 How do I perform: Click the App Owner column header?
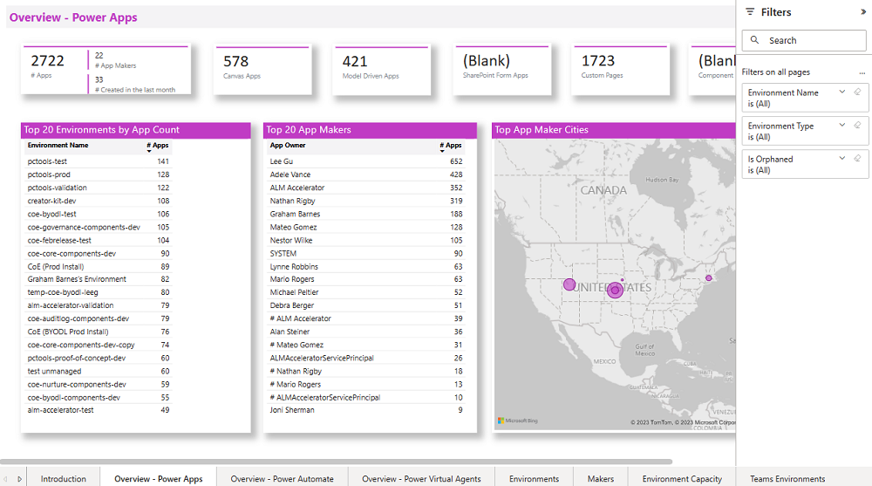(x=288, y=146)
